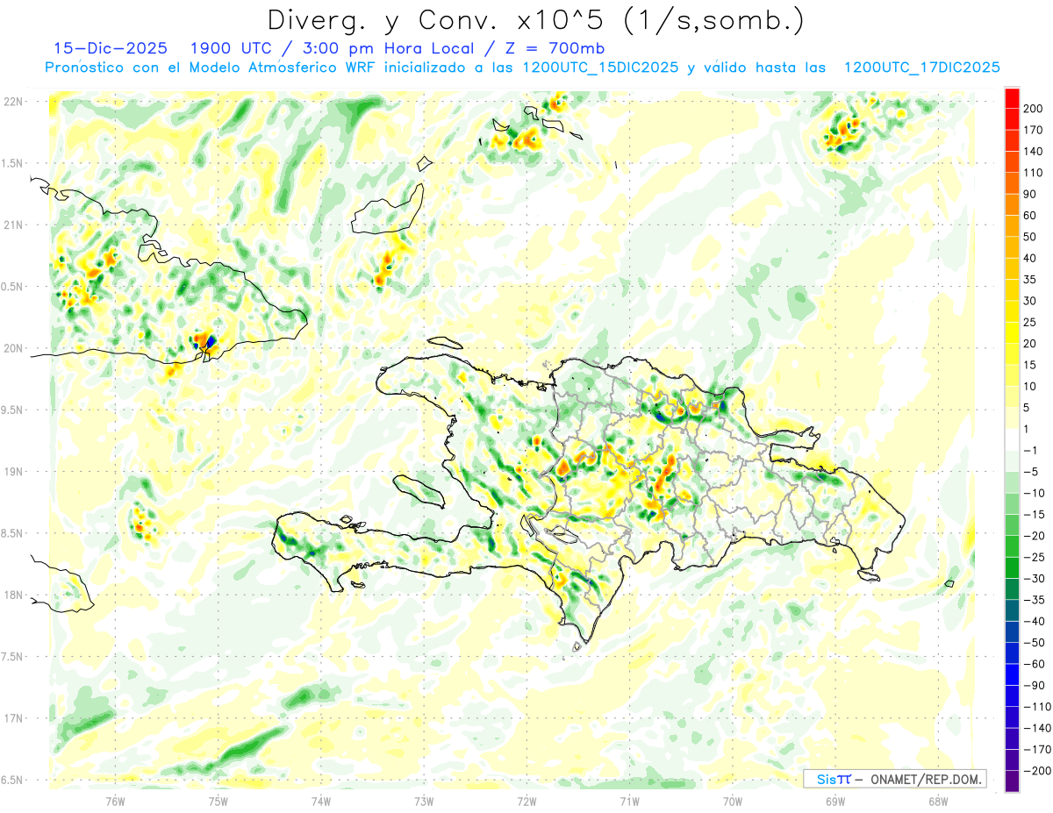Click the '-170' color scale label
The image size is (1053, 813).
(1037, 749)
